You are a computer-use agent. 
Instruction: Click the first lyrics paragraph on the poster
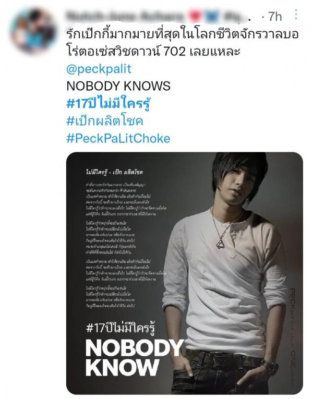126,199
